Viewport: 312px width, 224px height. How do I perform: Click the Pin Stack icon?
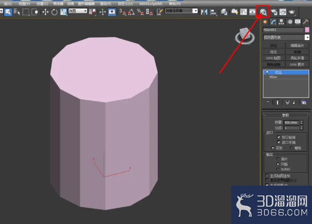pos(268,103)
